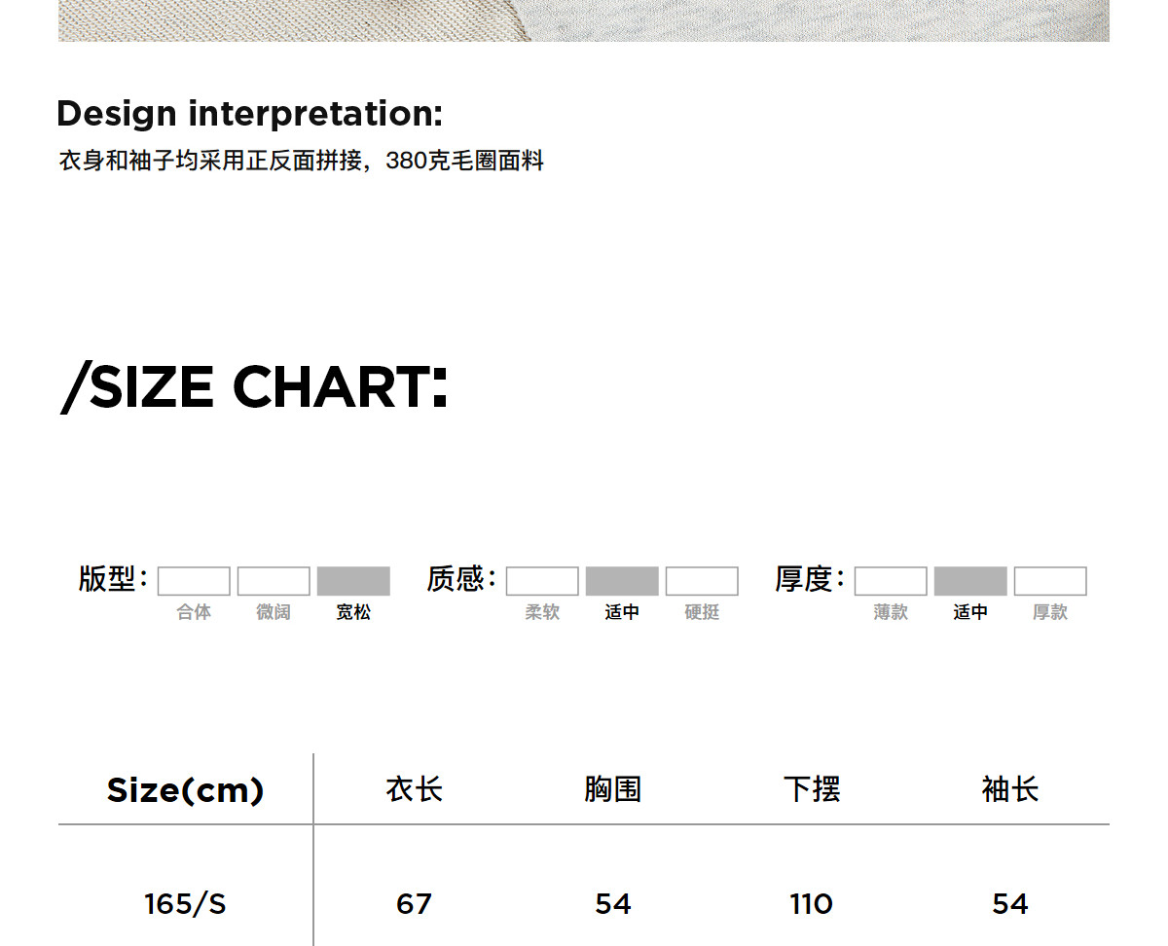Select the 厚款 thickness box
1168x946 pixels.
(x=1050, y=581)
